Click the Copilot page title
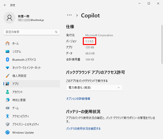The image size is (163, 139). [90, 16]
